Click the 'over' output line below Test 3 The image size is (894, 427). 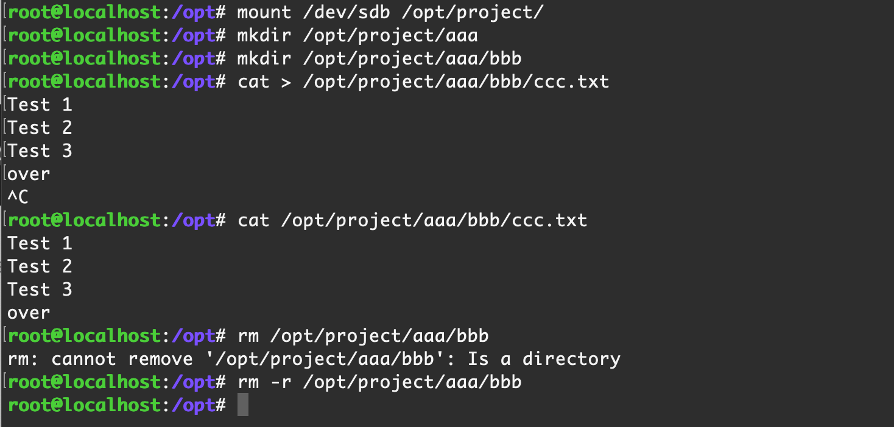click(29, 313)
